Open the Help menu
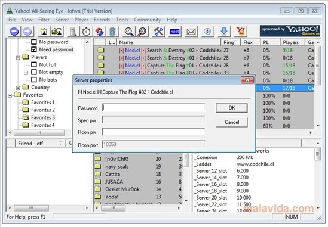The image size is (328, 227). (x=172, y=20)
